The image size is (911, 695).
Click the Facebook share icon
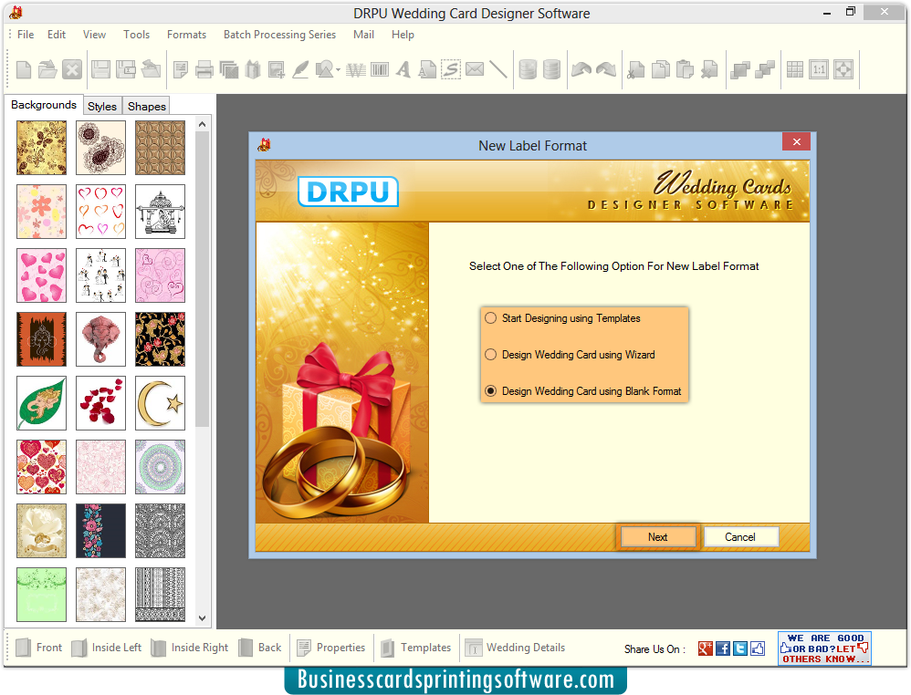(723, 648)
